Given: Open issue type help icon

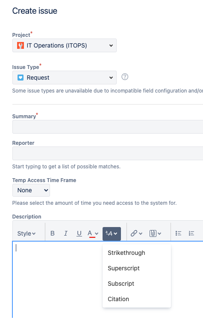Looking at the screenshot, I should [125, 77].
